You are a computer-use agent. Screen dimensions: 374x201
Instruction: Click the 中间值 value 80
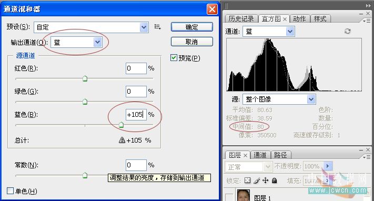pos(260,127)
